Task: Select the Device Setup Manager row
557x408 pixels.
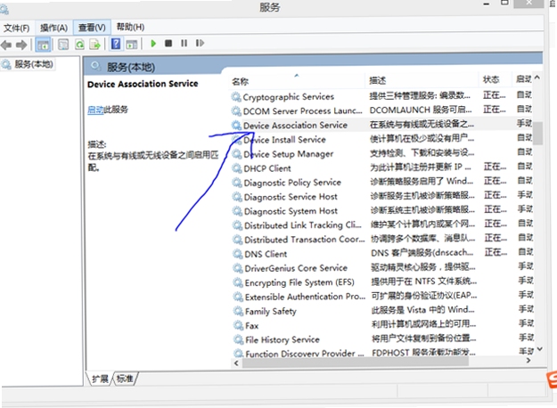Action: point(381,154)
